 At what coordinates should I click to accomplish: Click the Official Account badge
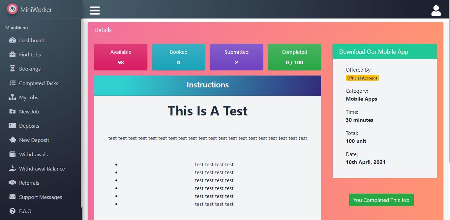[x=362, y=78]
